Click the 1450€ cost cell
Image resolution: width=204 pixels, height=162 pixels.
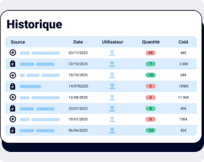[x=184, y=86]
